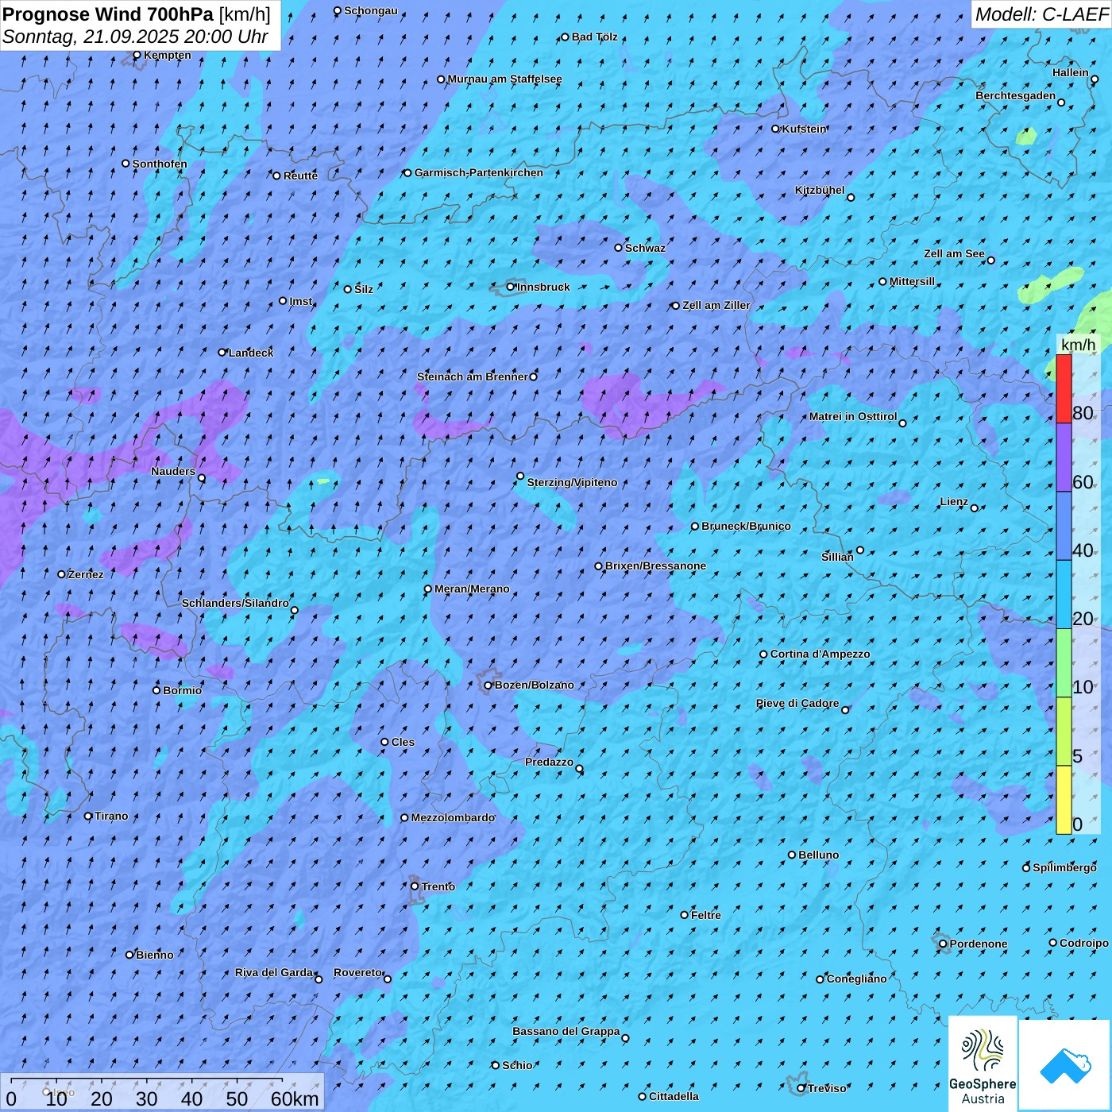Click the Schlanders/Silandro label
The height and width of the screenshot is (1112, 1112).
click(235, 604)
